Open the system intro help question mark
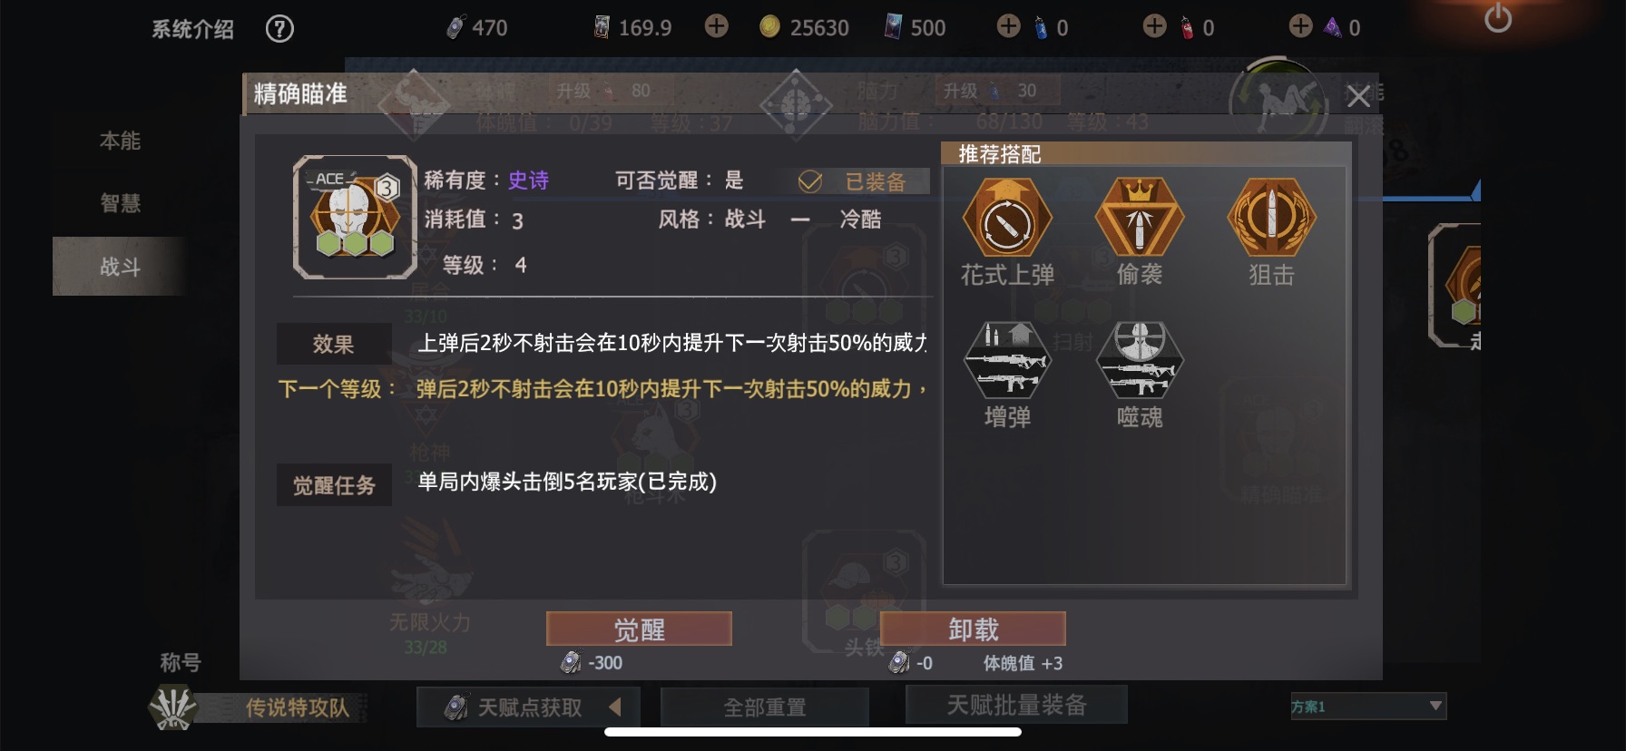The height and width of the screenshot is (751, 1626). (279, 29)
